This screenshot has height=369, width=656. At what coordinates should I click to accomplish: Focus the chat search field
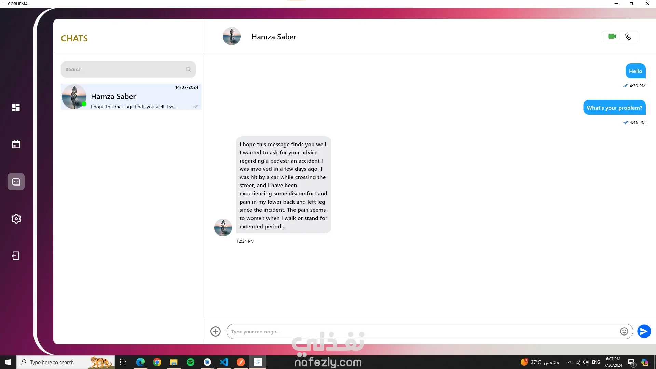click(x=123, y=69)
